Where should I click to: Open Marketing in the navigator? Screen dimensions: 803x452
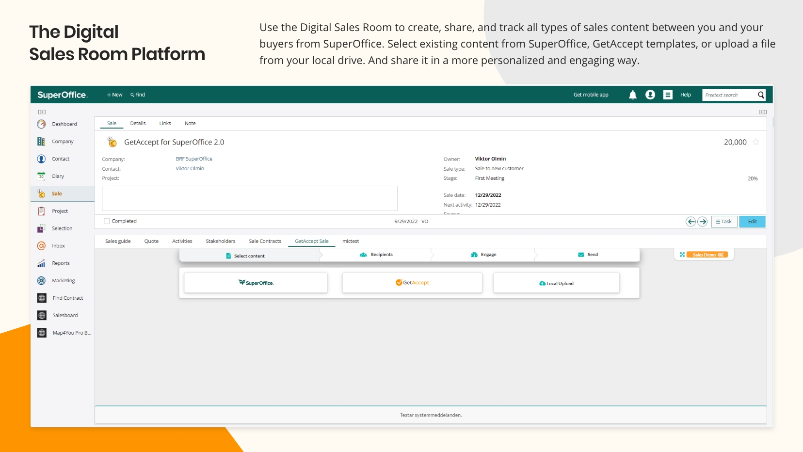tap(63, 281)
